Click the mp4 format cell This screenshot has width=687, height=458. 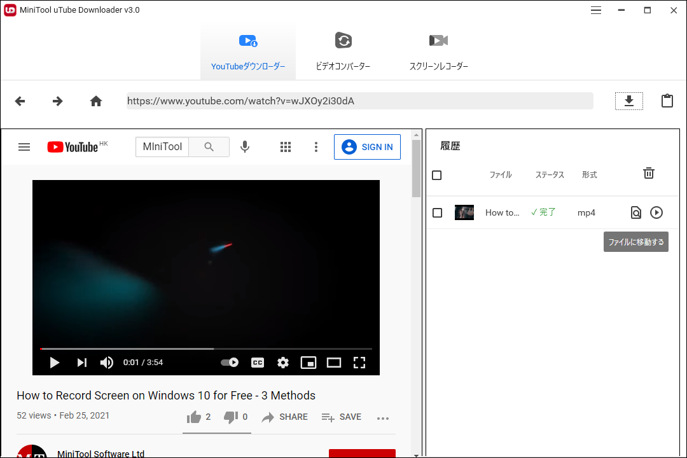pyautogui.click(x=586, y=212)
